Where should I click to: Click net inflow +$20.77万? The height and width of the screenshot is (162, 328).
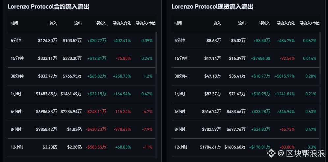(x=96, y=41)
